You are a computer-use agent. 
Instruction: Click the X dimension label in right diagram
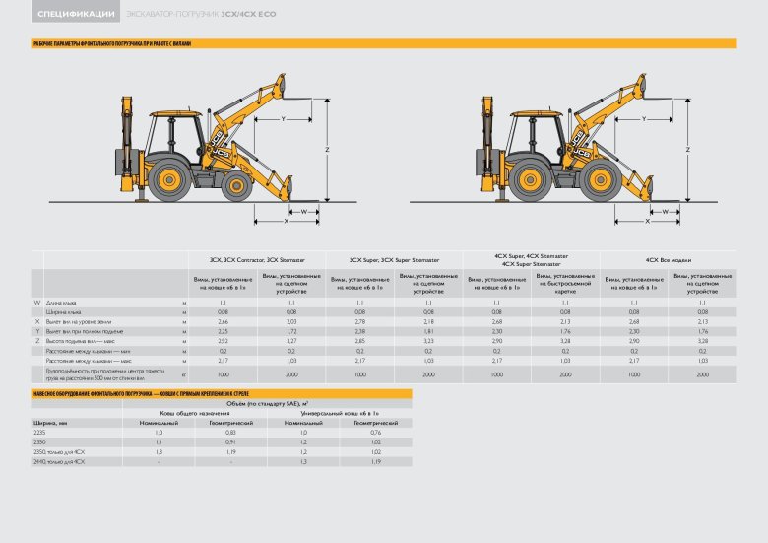coord(646,222)
